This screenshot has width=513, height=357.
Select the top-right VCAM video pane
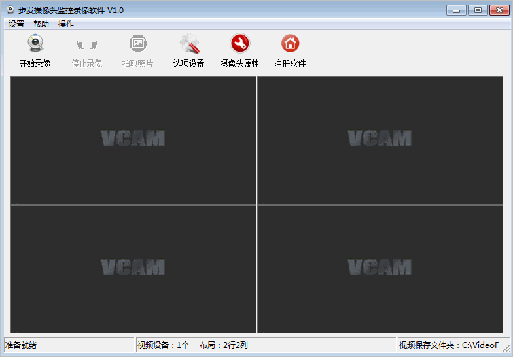point(380,141)
